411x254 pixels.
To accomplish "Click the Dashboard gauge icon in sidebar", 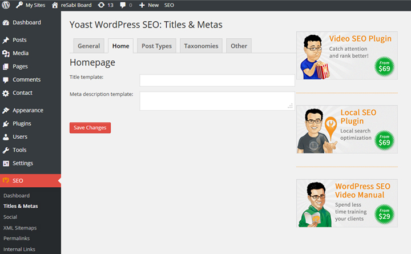I will tap(6, 22).
